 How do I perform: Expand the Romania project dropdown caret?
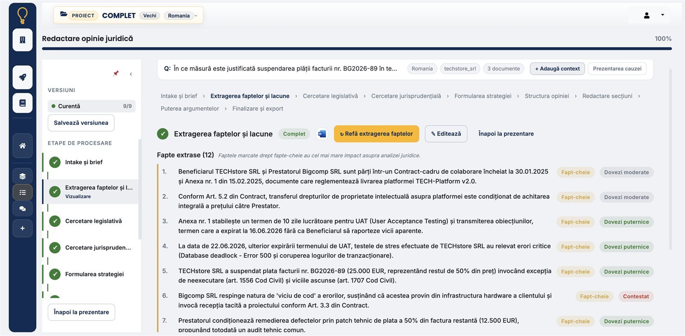pos(196,16)
